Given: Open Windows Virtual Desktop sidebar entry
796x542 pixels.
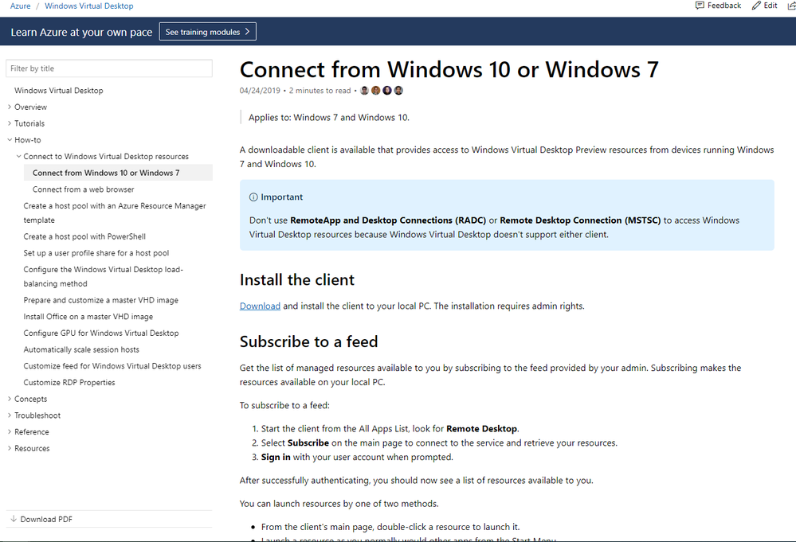Looking at the screenshot, I should click(59, 90).
